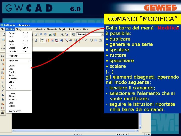Click the horizontal scrollbar right arrow
Screen dimensions: 181x136
coord(137,130)
